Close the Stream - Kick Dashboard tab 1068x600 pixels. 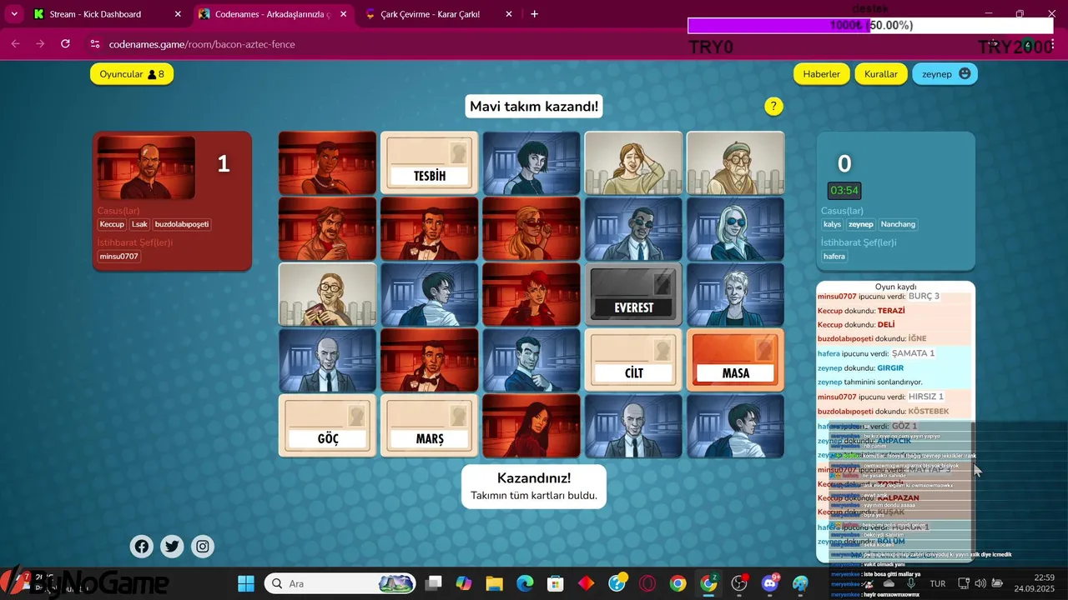coord(178,14)
